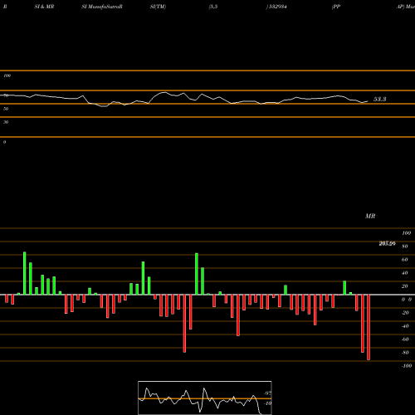415x415 pixels.
Task: Click the "-20" axis label
Action: pos(405,313)
